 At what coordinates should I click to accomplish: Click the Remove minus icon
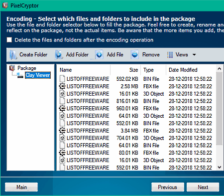pos(135,54)
